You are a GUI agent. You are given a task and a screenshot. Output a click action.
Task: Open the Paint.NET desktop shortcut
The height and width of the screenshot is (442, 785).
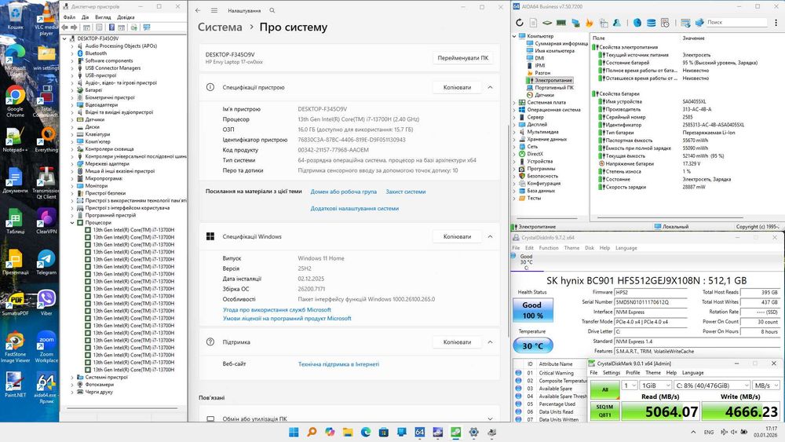pos(15,385)
